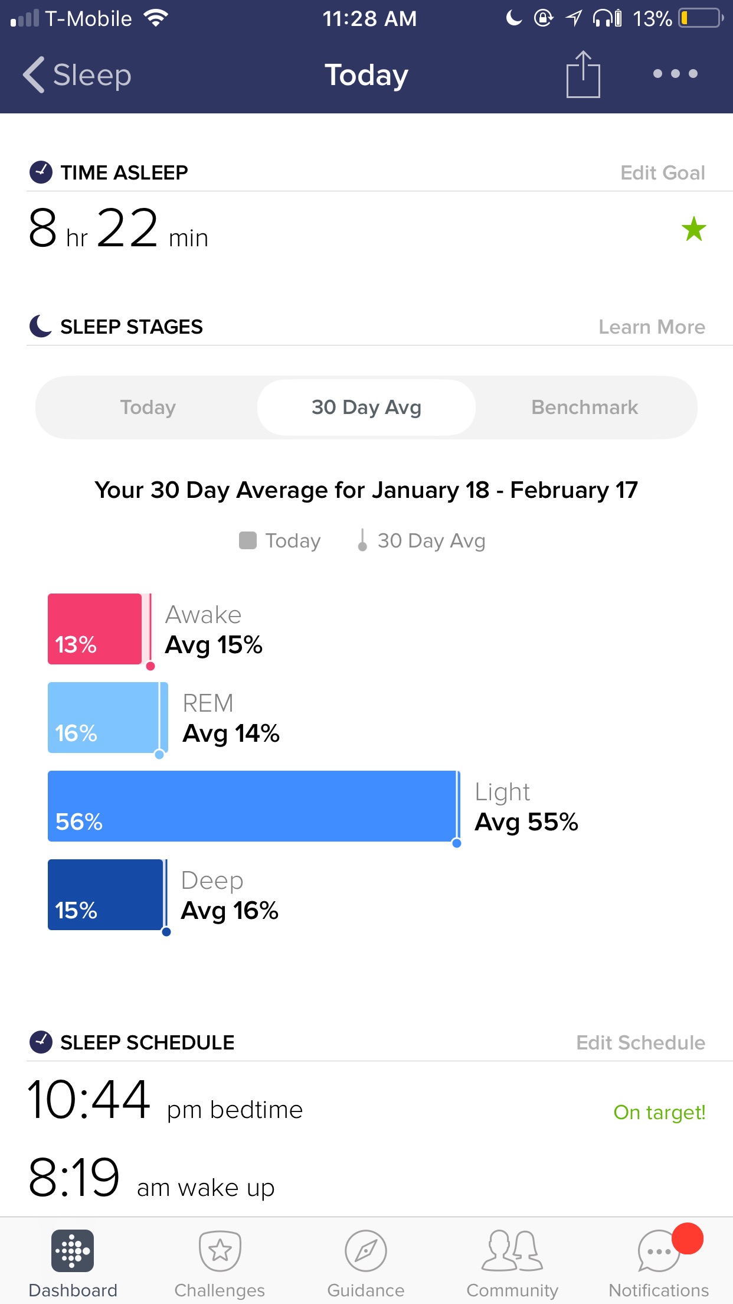The image size is (733, 1304).
Task: Select the 30 Day Avg segment
Action: (366, 407)
